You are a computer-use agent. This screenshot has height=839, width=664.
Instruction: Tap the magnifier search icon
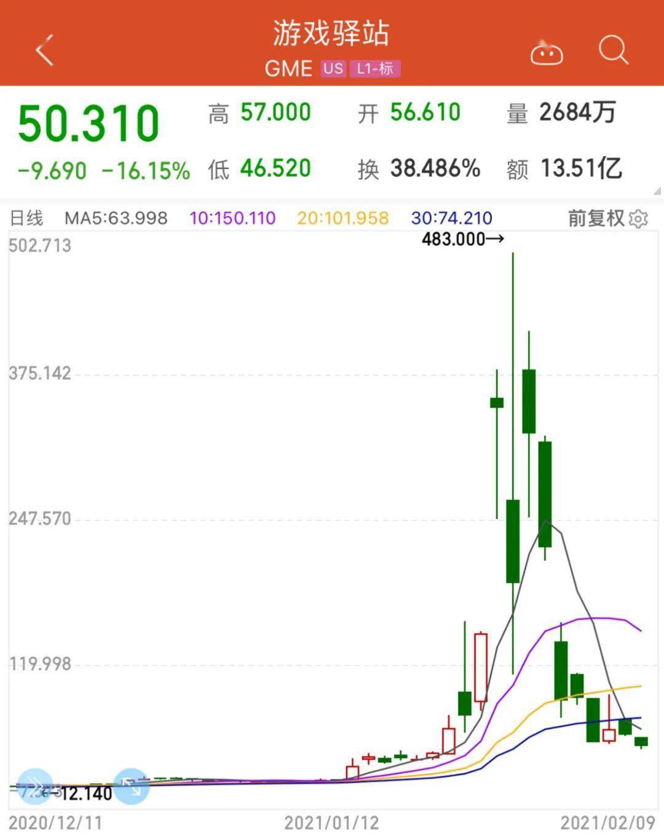613,50
